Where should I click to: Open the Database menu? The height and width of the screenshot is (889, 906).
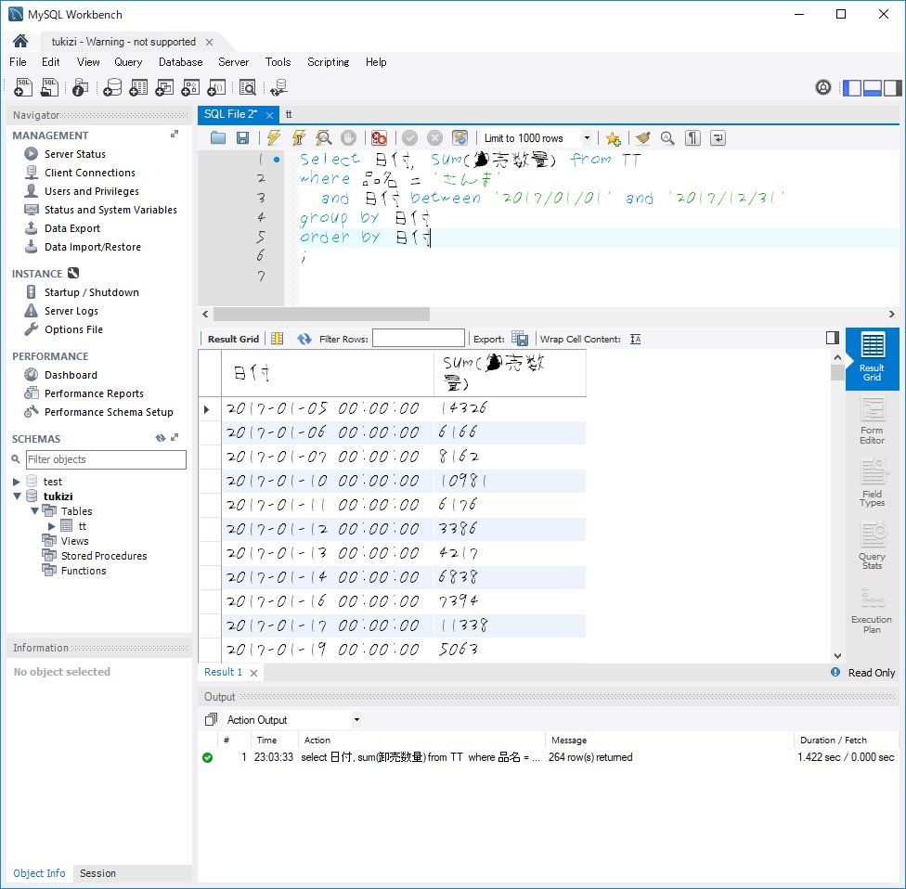click(x=180, y=62)
